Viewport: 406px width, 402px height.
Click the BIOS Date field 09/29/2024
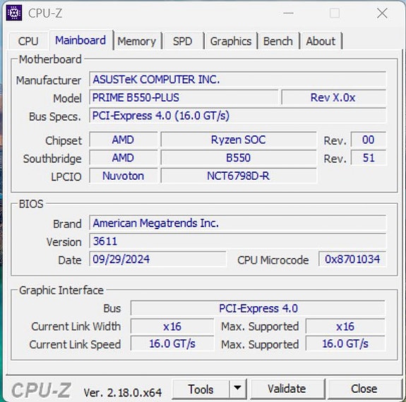click(157, 260)
